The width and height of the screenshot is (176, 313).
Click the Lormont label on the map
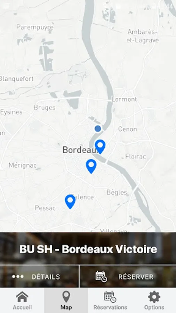(x=124, y=99)
